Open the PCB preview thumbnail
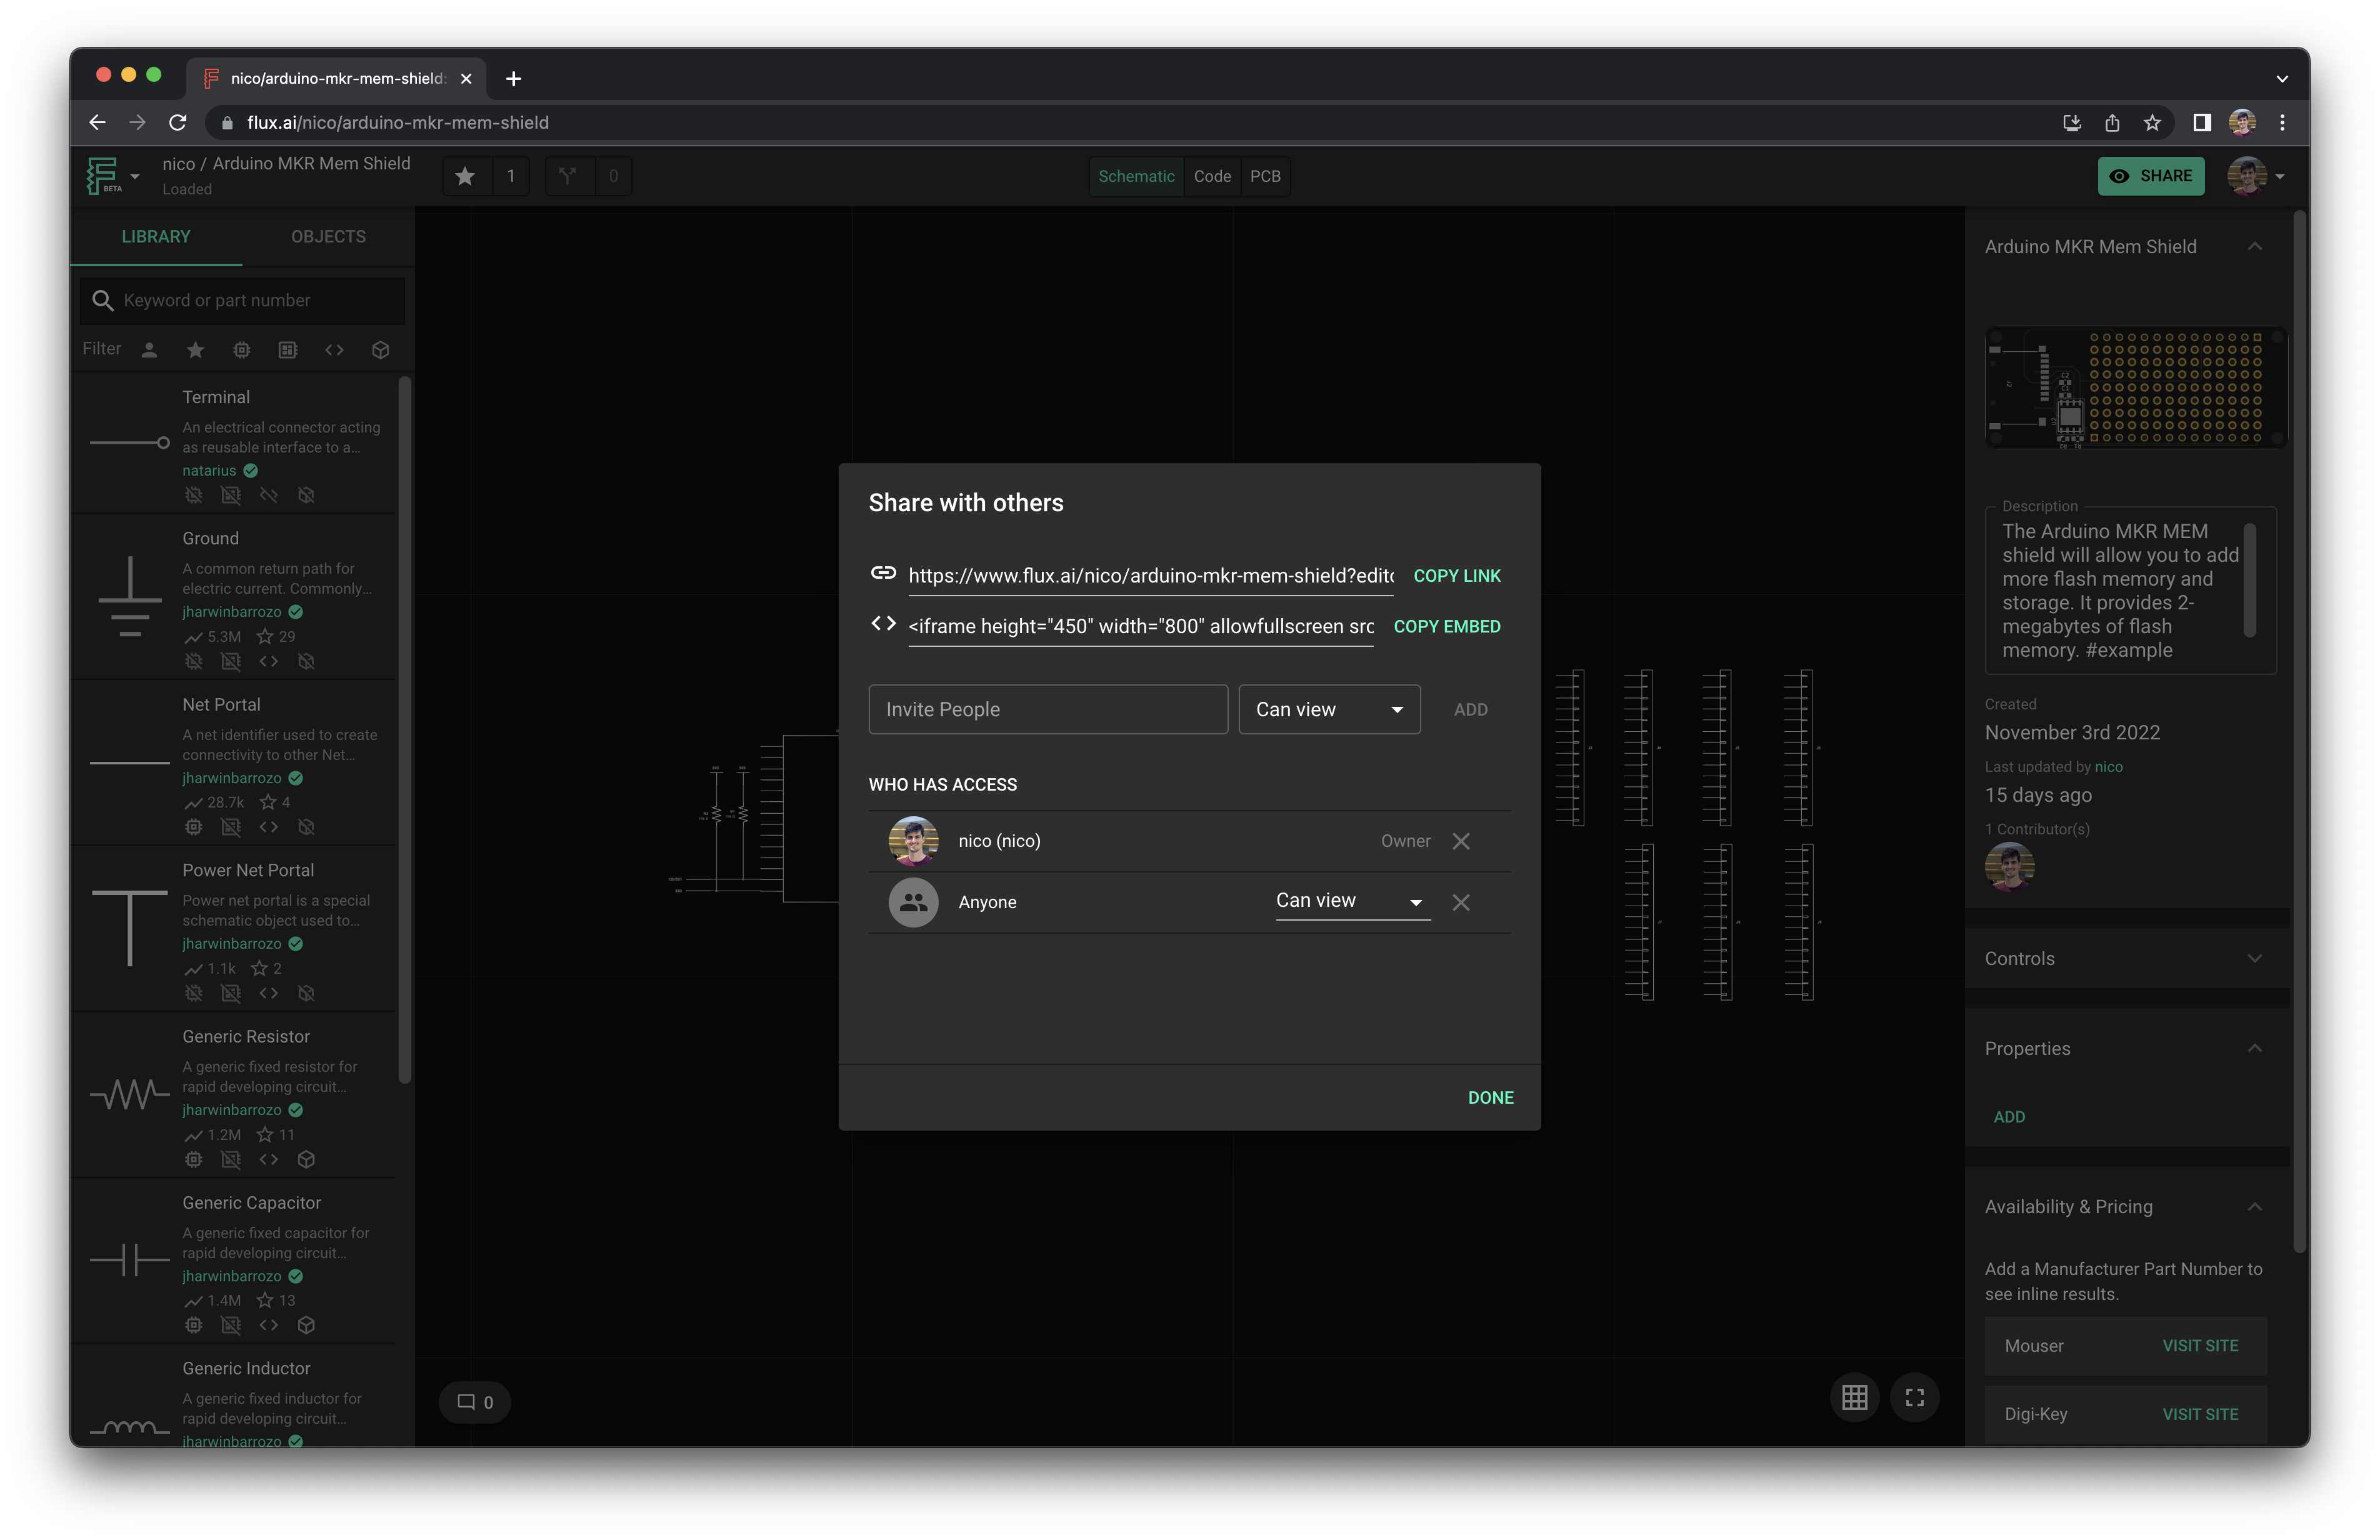This screenshot has height=1540, width=2380. coord(2136,387)
